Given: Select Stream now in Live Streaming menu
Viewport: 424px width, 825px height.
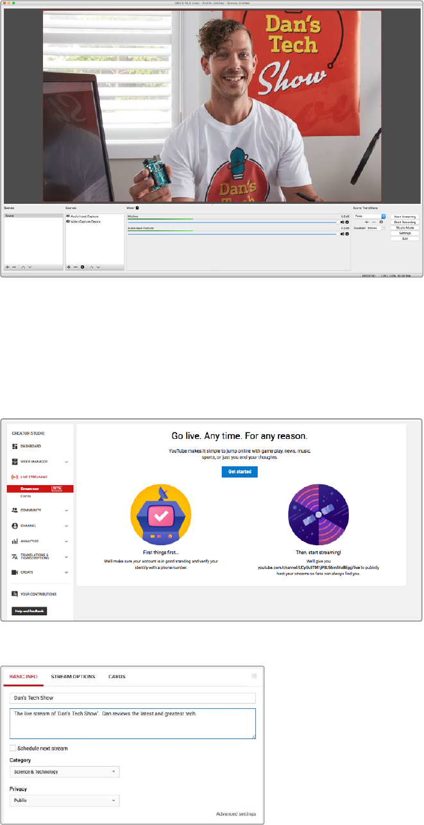Looking at the screenshot, I should click(x=40, y=489).
